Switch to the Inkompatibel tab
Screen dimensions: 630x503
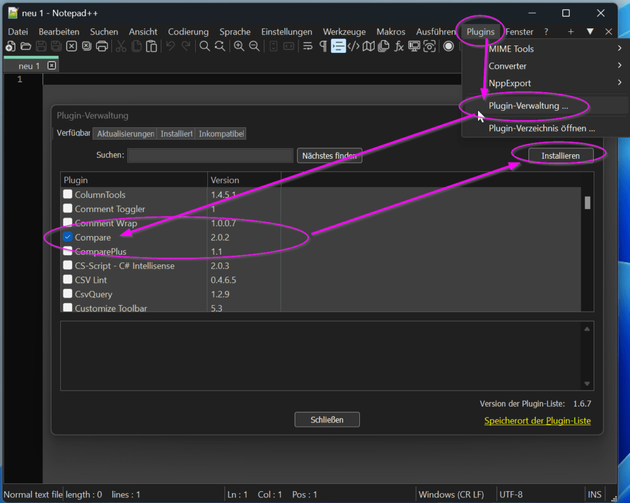click(x=221, y=133)
